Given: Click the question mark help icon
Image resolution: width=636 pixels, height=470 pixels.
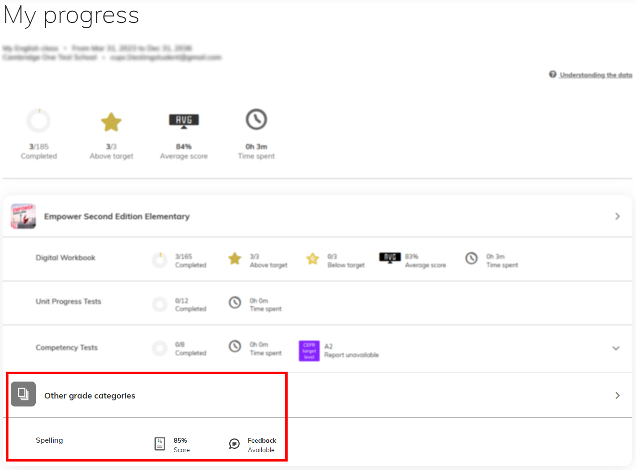Looking at the screenshot, I should point(553,74).
